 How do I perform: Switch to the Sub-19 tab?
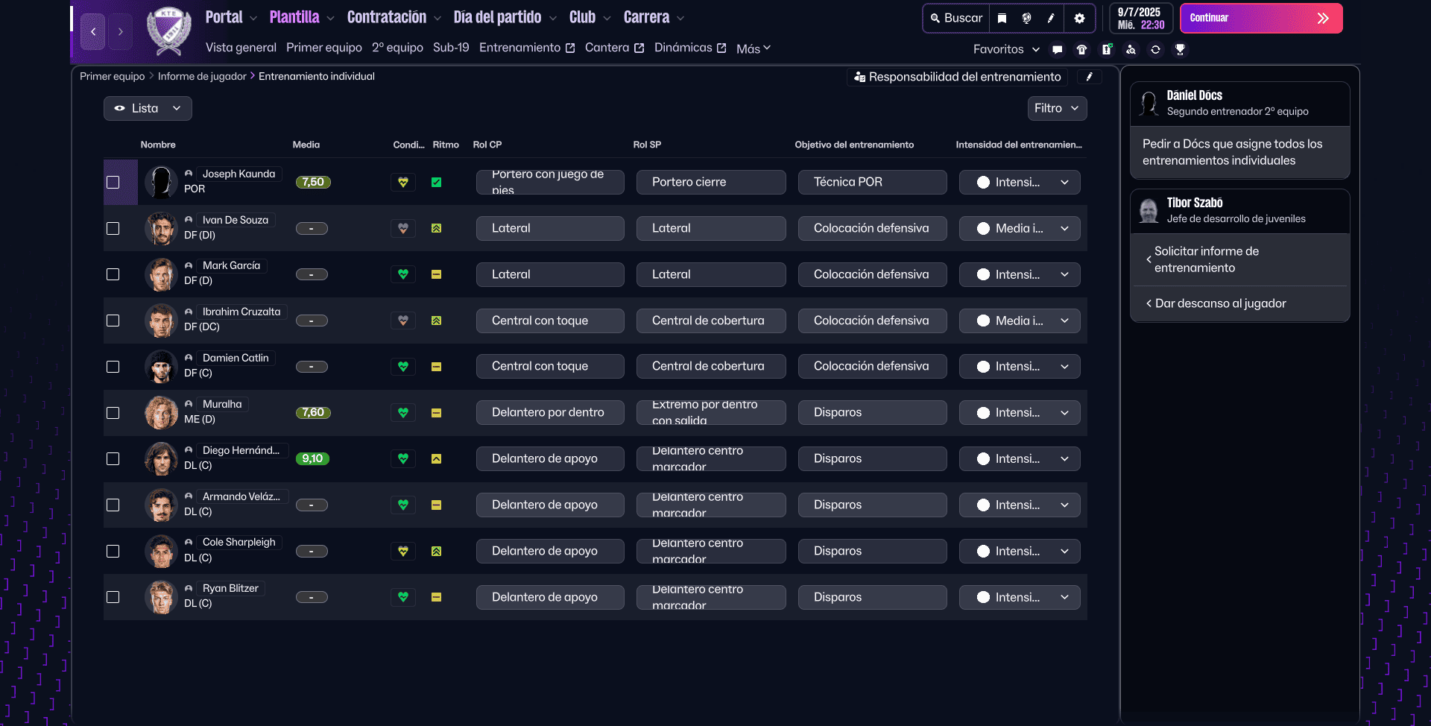(451, 48)
